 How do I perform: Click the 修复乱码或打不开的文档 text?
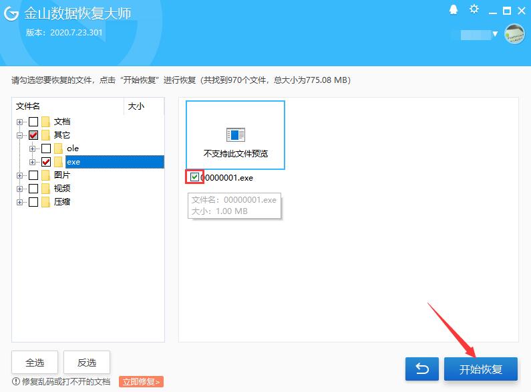[66, 381]
